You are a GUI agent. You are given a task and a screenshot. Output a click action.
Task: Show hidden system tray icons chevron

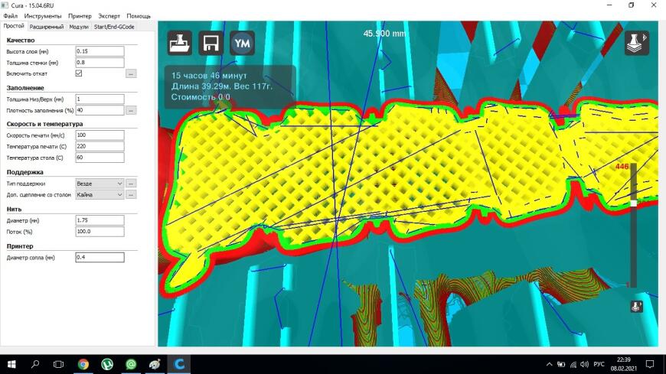549,364
